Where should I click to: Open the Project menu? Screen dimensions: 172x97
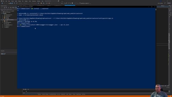(x=13, y=1)
